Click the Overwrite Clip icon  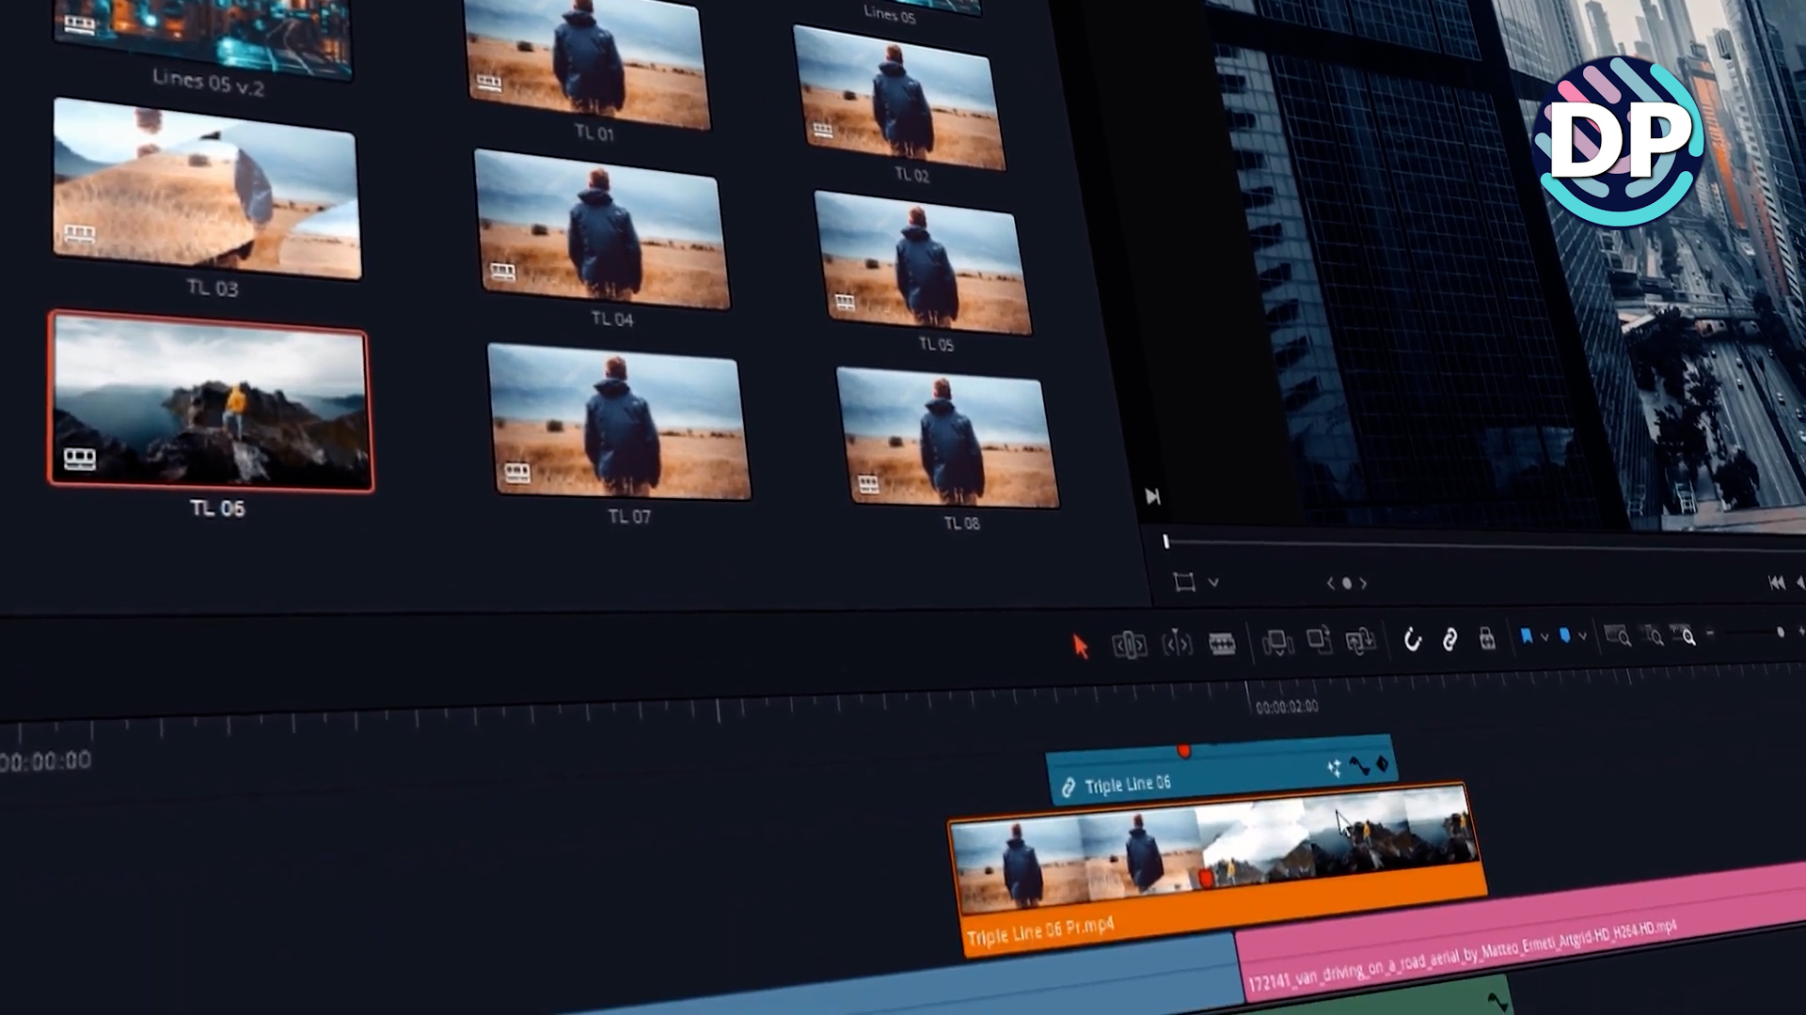click(1319, 641)
